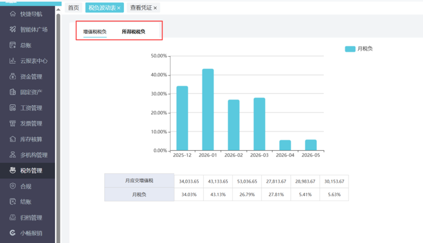This screenshot has width=423, height=243.
Task: Click the sidebar vertical scrollbar
Action: (x=58, y=128)
